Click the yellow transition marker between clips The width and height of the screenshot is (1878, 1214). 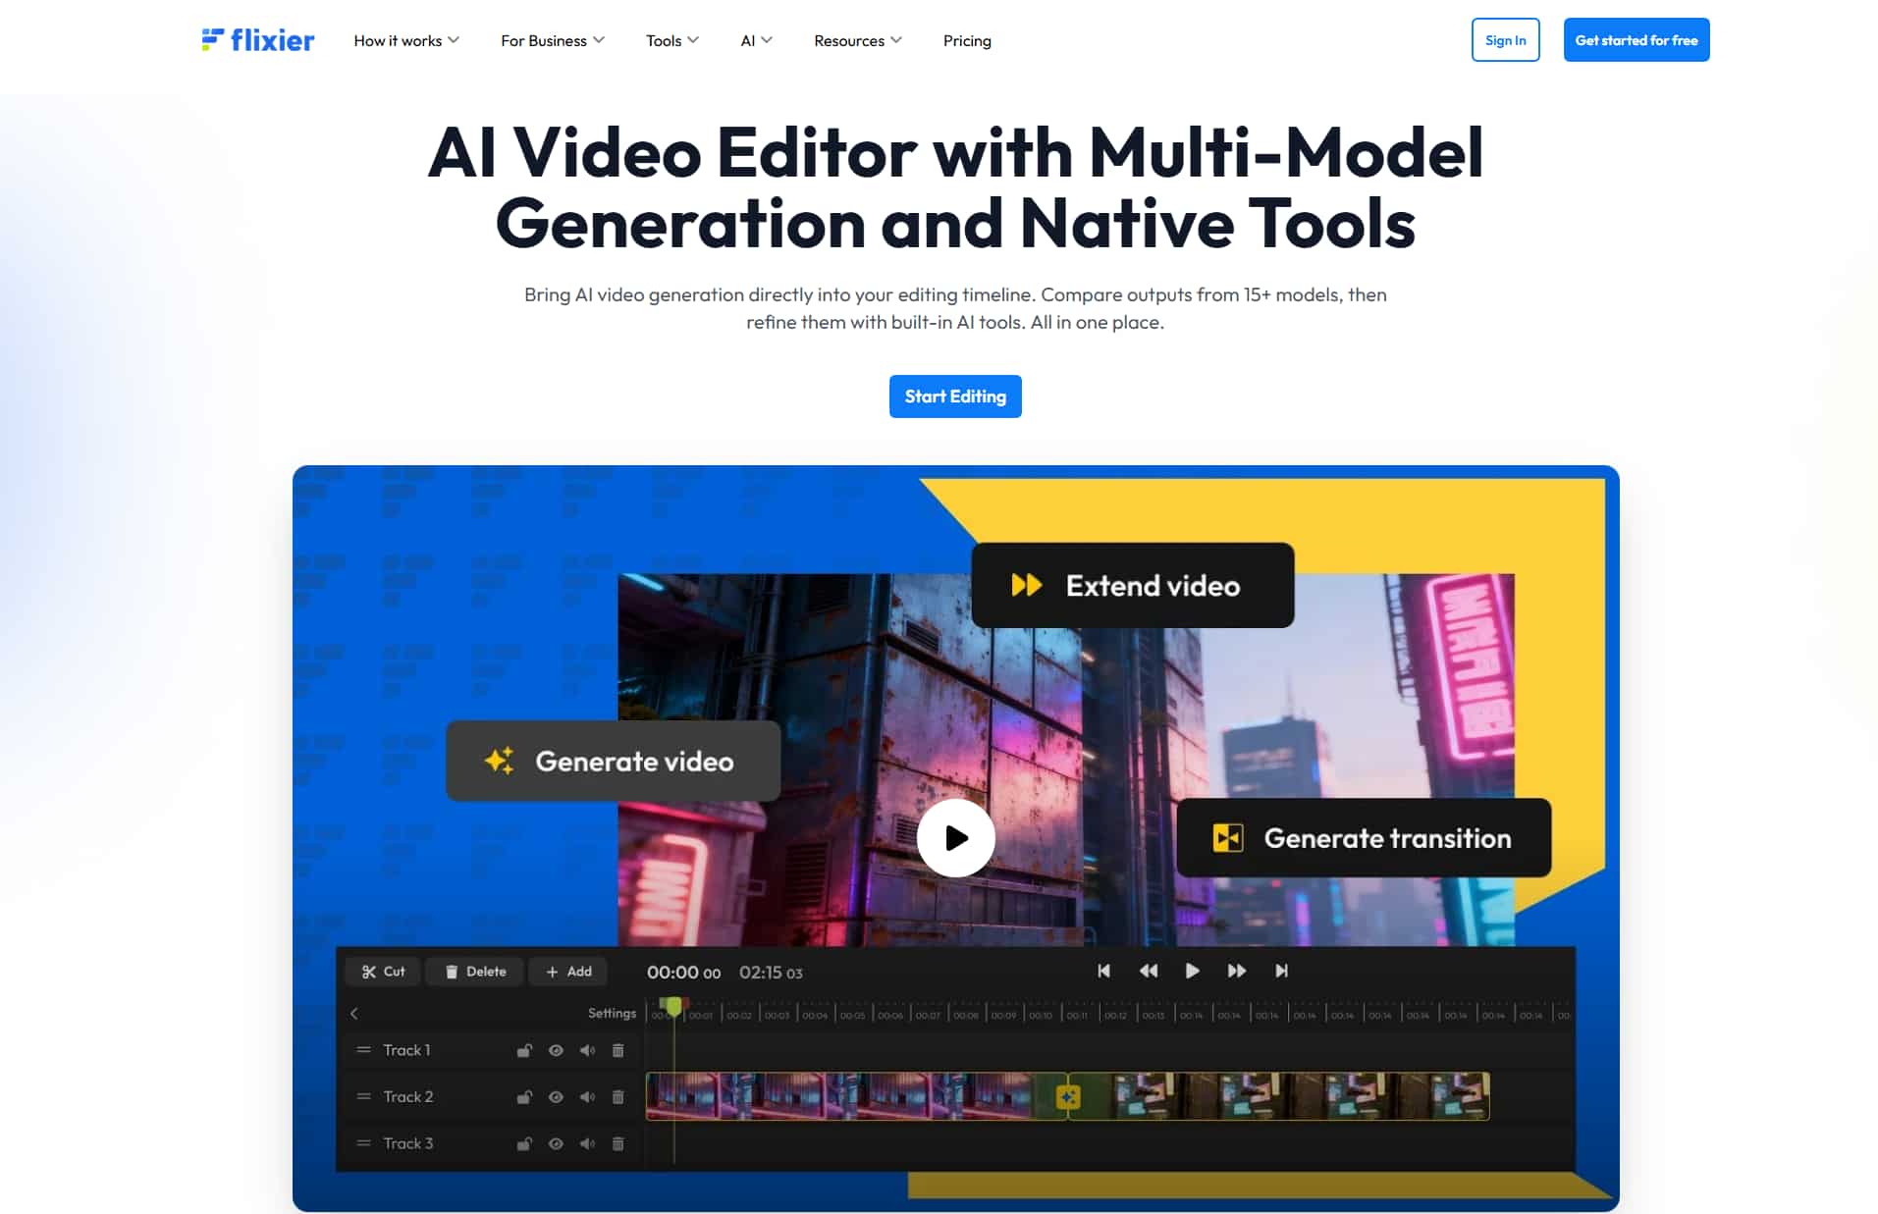(1068, 1096)
